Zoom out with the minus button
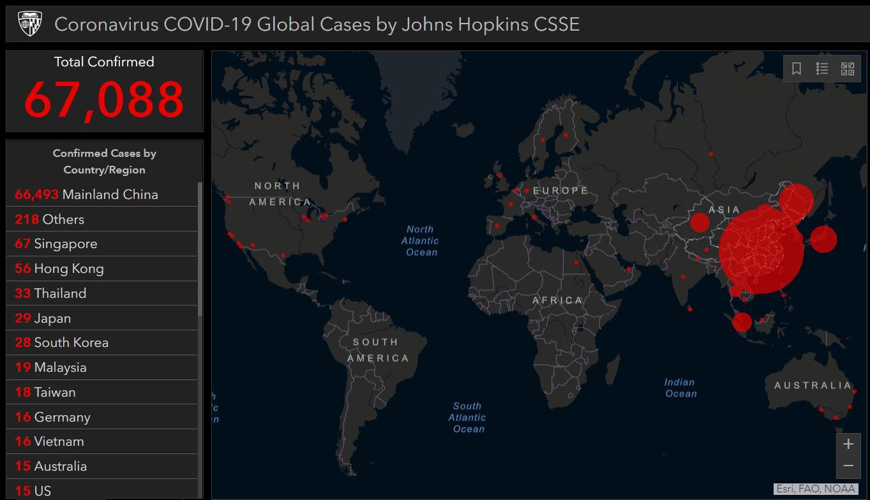This screenshot has width=870, height=500. tap(848, 466)
